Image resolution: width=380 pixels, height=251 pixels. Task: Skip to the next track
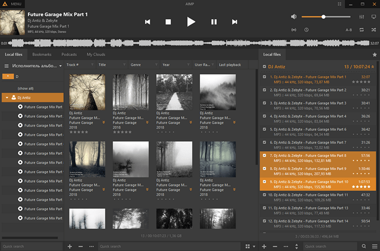point(234,22)
